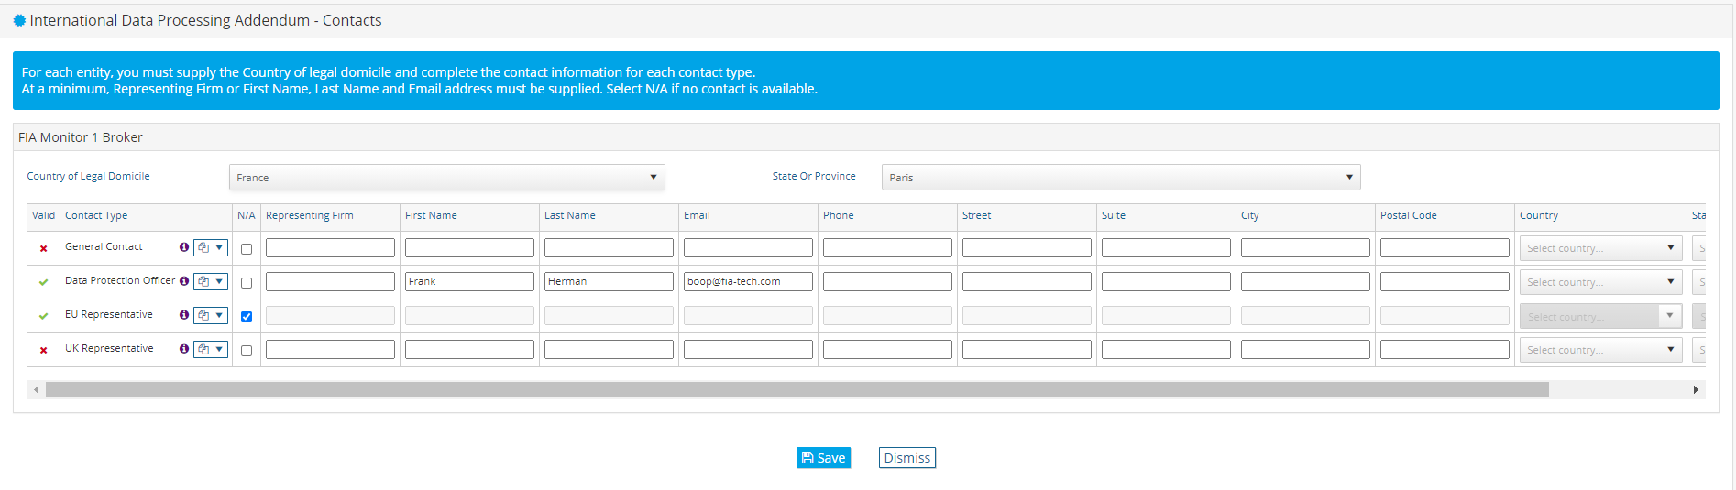Image resolution: width=1736 pixels, height=490 pixels.
Task: Open Select country dropdown for General Contact
Action: 1600,248
